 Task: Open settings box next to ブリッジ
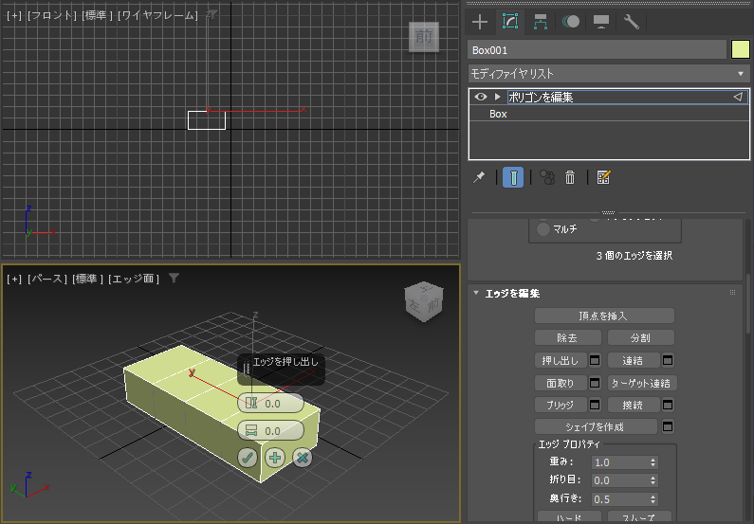(x=595, y=405)
